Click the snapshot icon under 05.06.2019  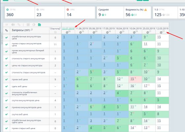click(94, 32)
